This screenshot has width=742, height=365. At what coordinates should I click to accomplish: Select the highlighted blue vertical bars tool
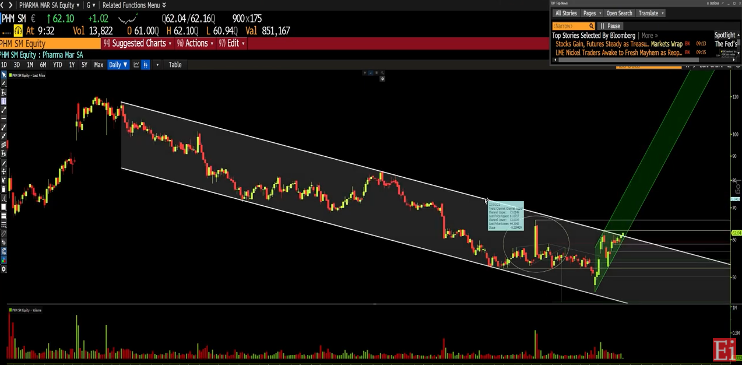pos(3,101)
